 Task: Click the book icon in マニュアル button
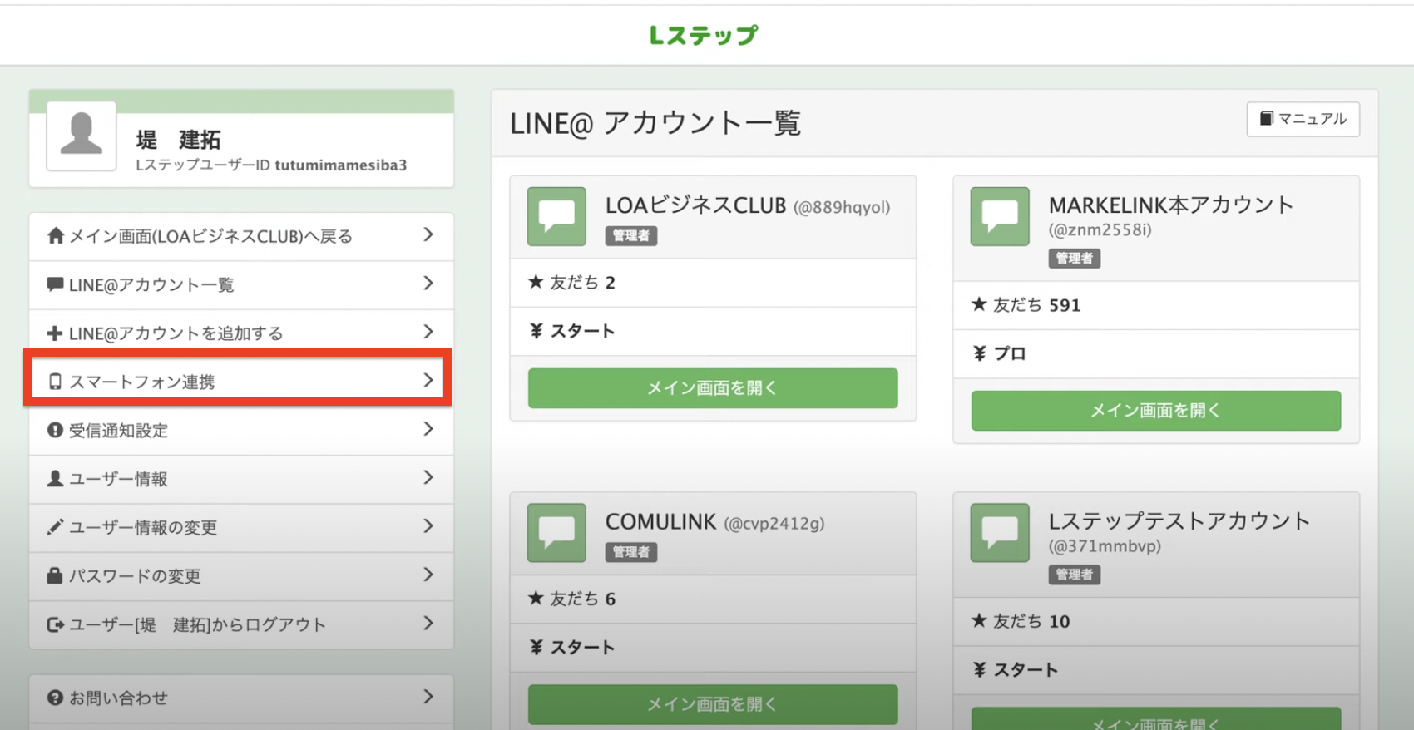pyautogui.click(x=1266, y=119)
